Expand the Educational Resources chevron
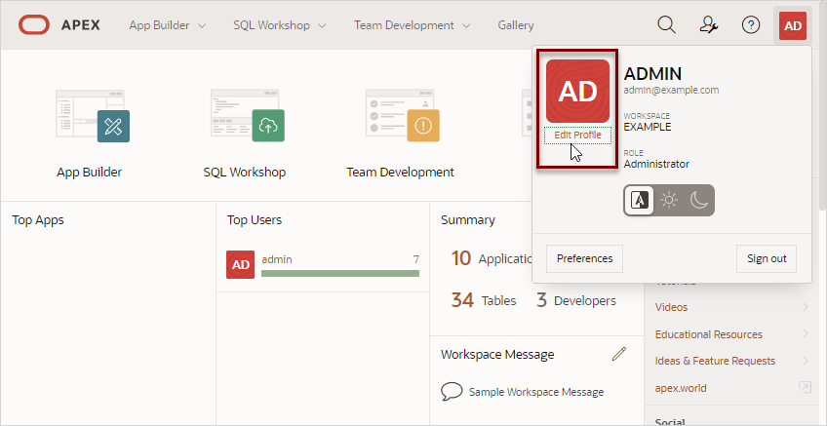Image resolution: width=827 pixels, height=426 pixels. [806, 333]
